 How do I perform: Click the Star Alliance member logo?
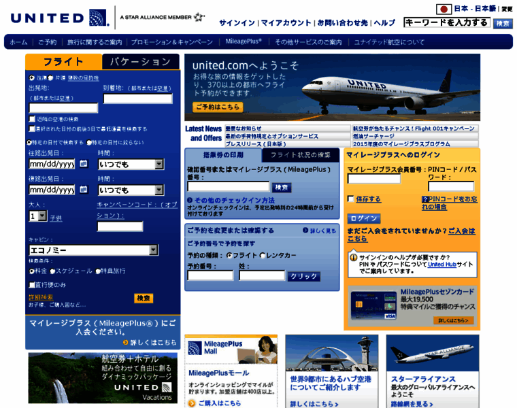162,17
